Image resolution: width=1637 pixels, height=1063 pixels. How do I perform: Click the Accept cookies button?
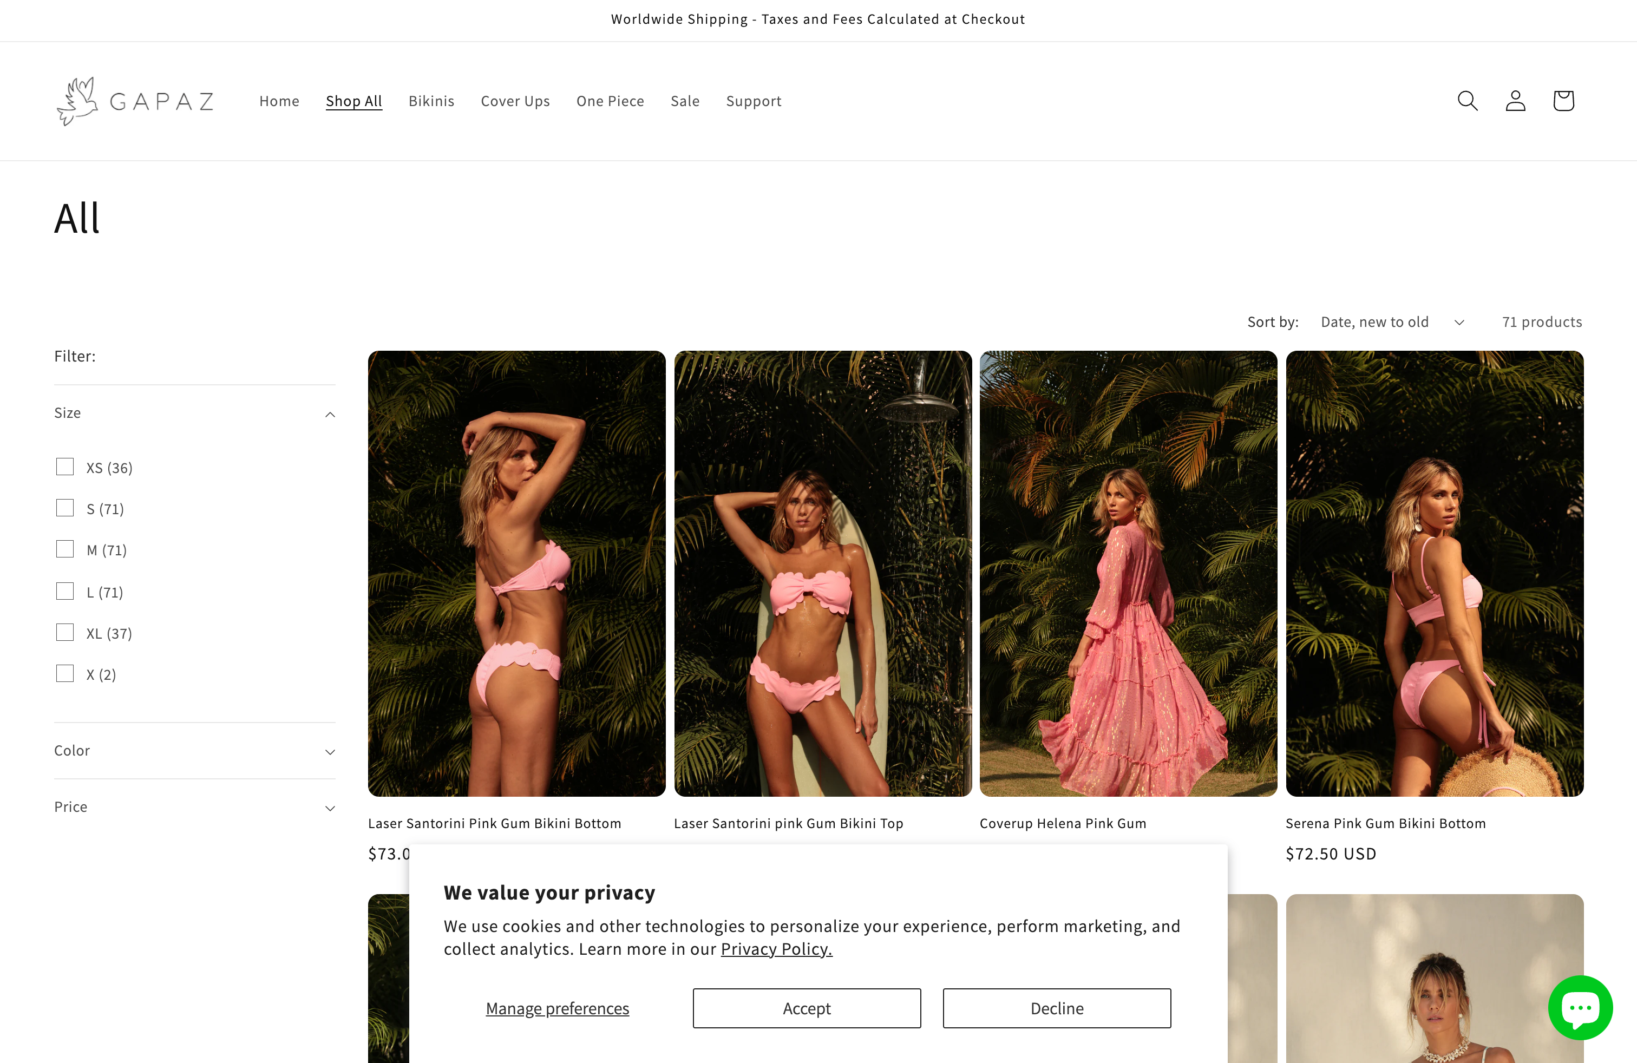[806, 1008]
